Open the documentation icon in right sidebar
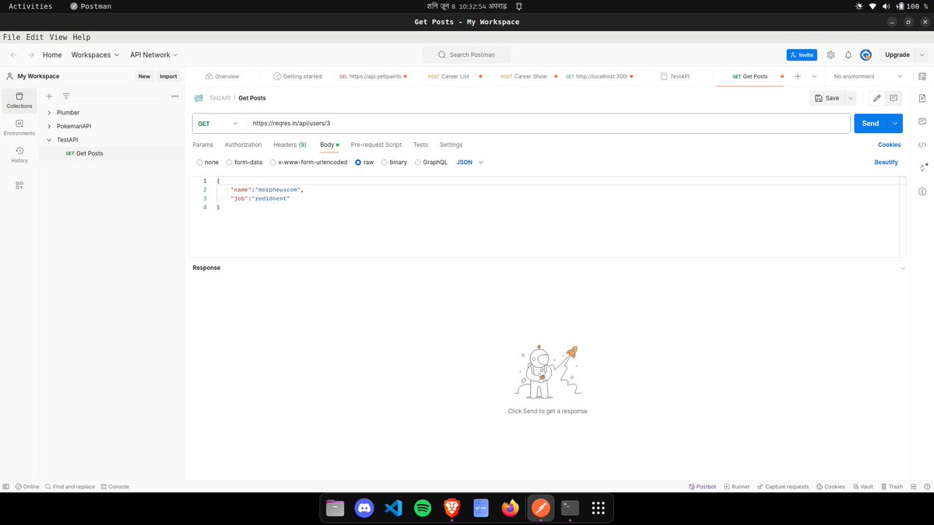The height and width of the screenshot is (525, 934). (922, 99)
